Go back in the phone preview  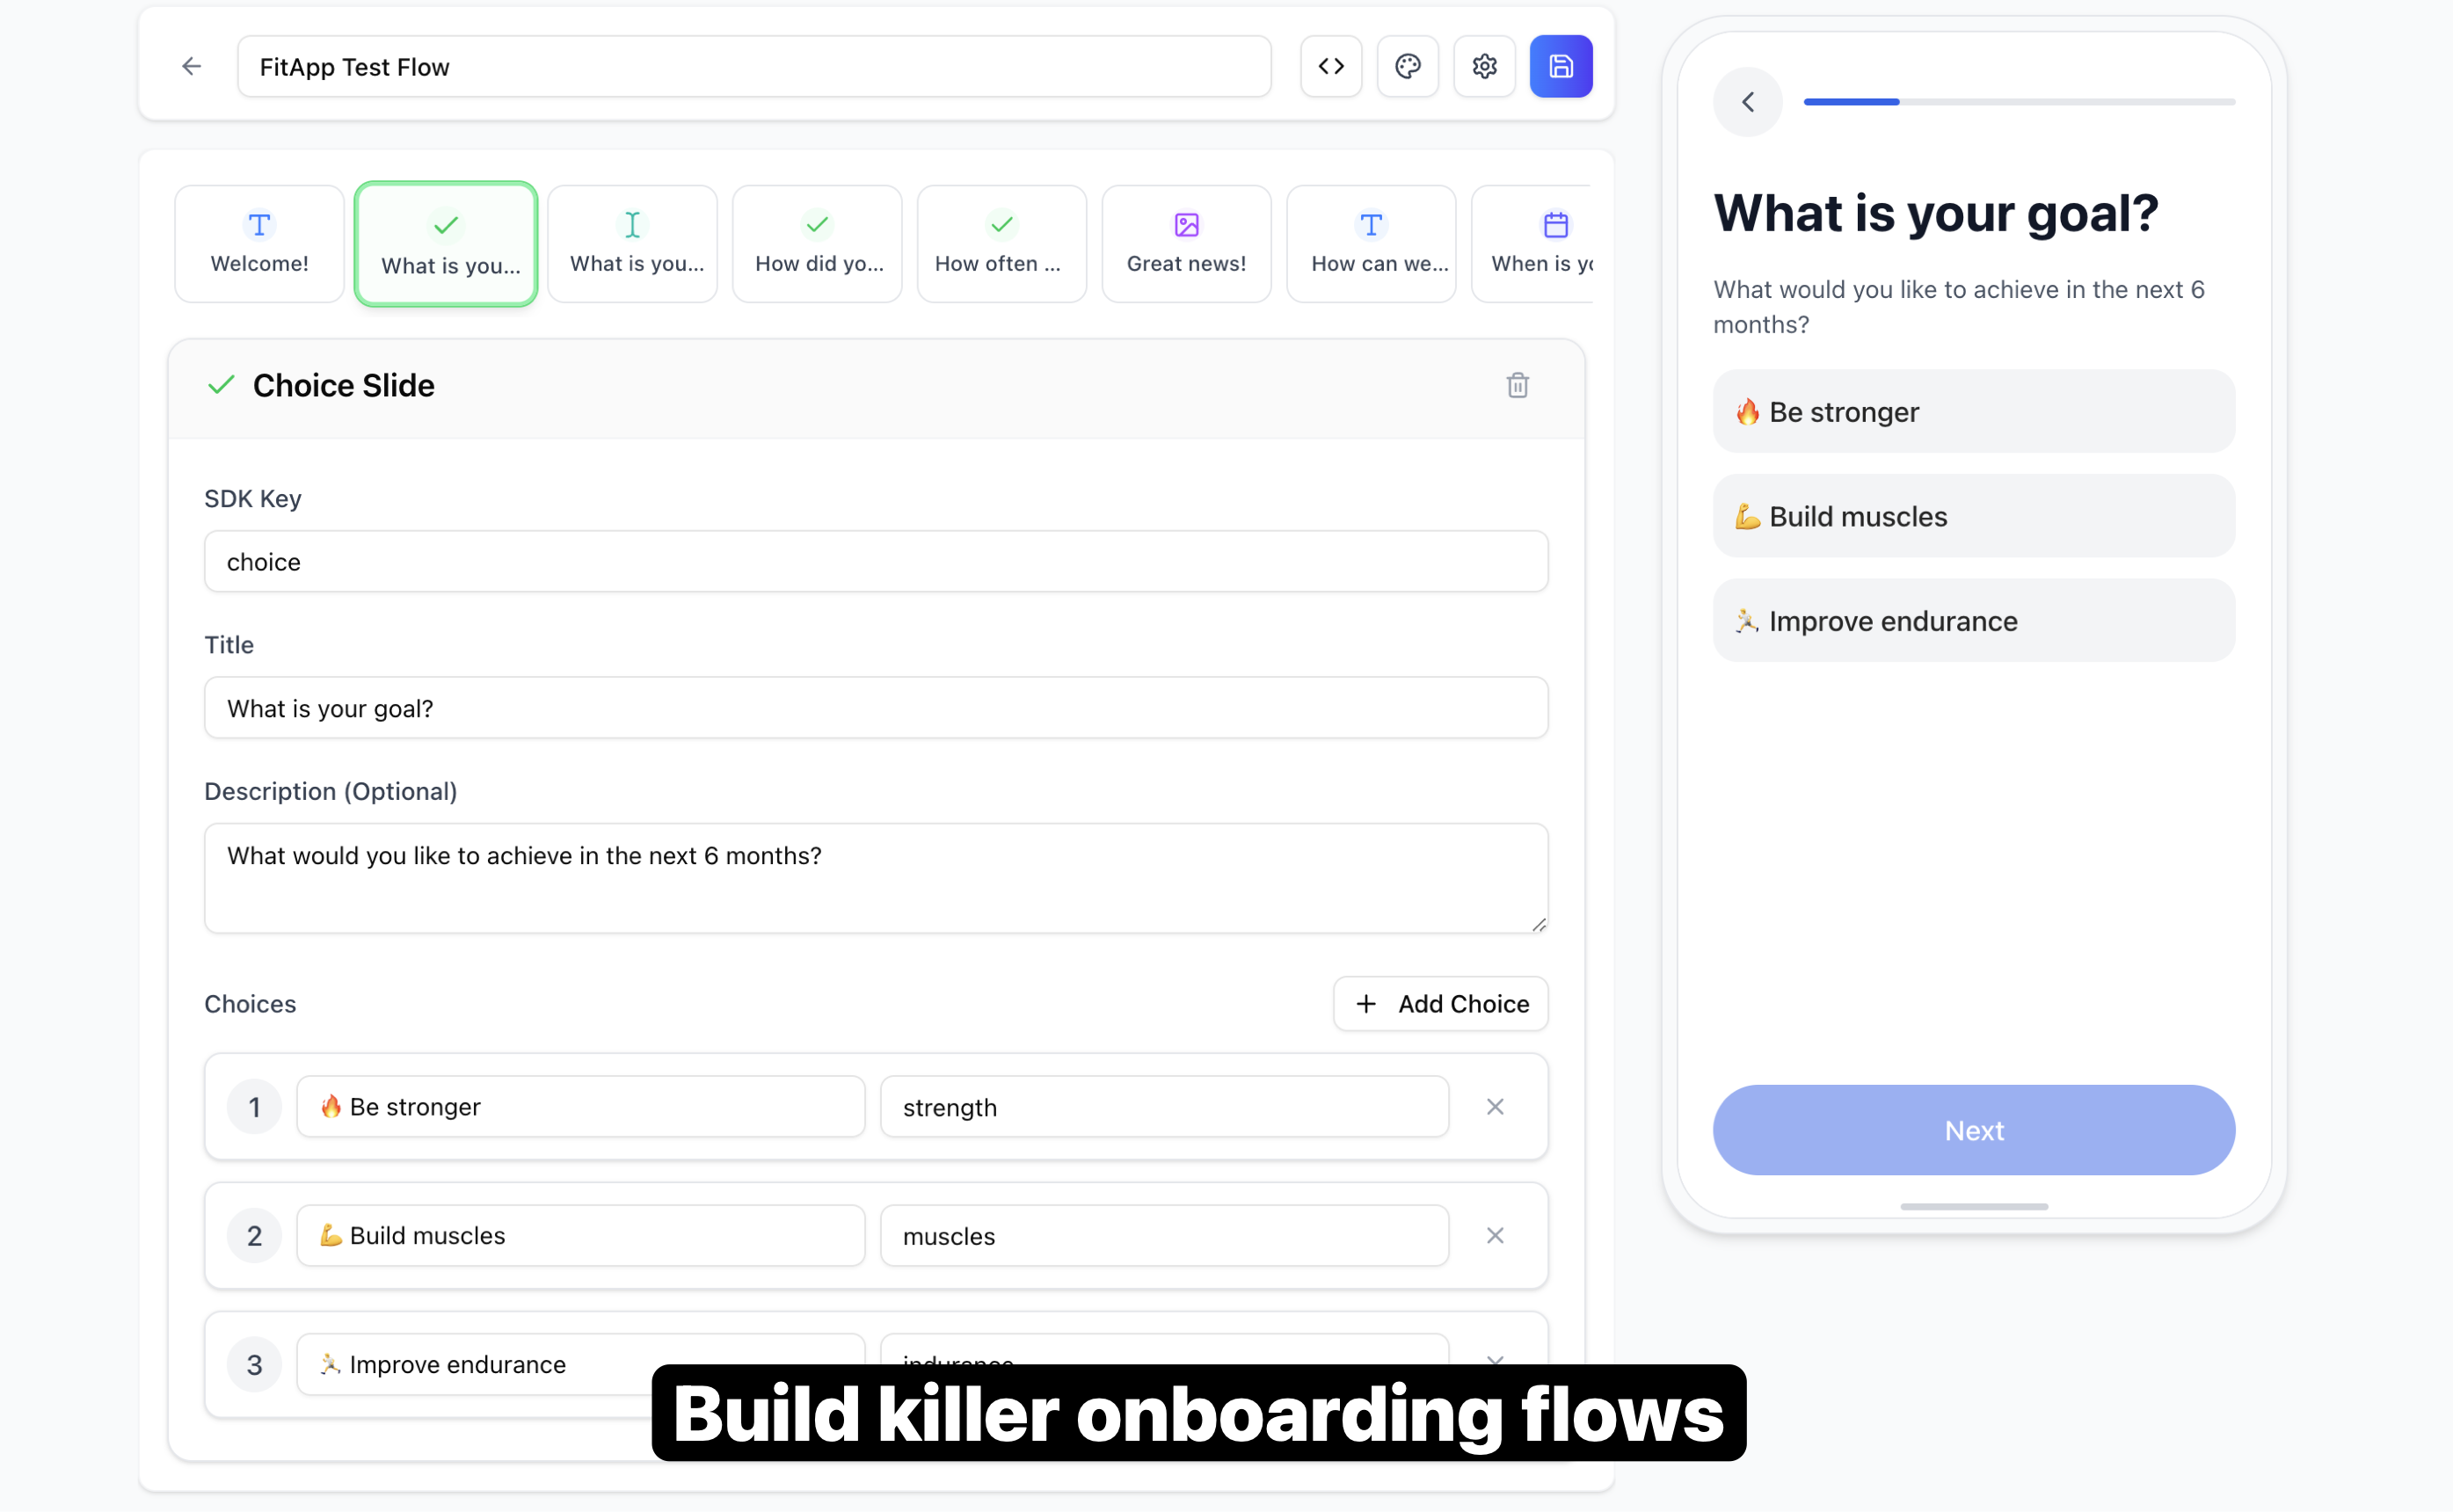click(x=1747, y=102)
